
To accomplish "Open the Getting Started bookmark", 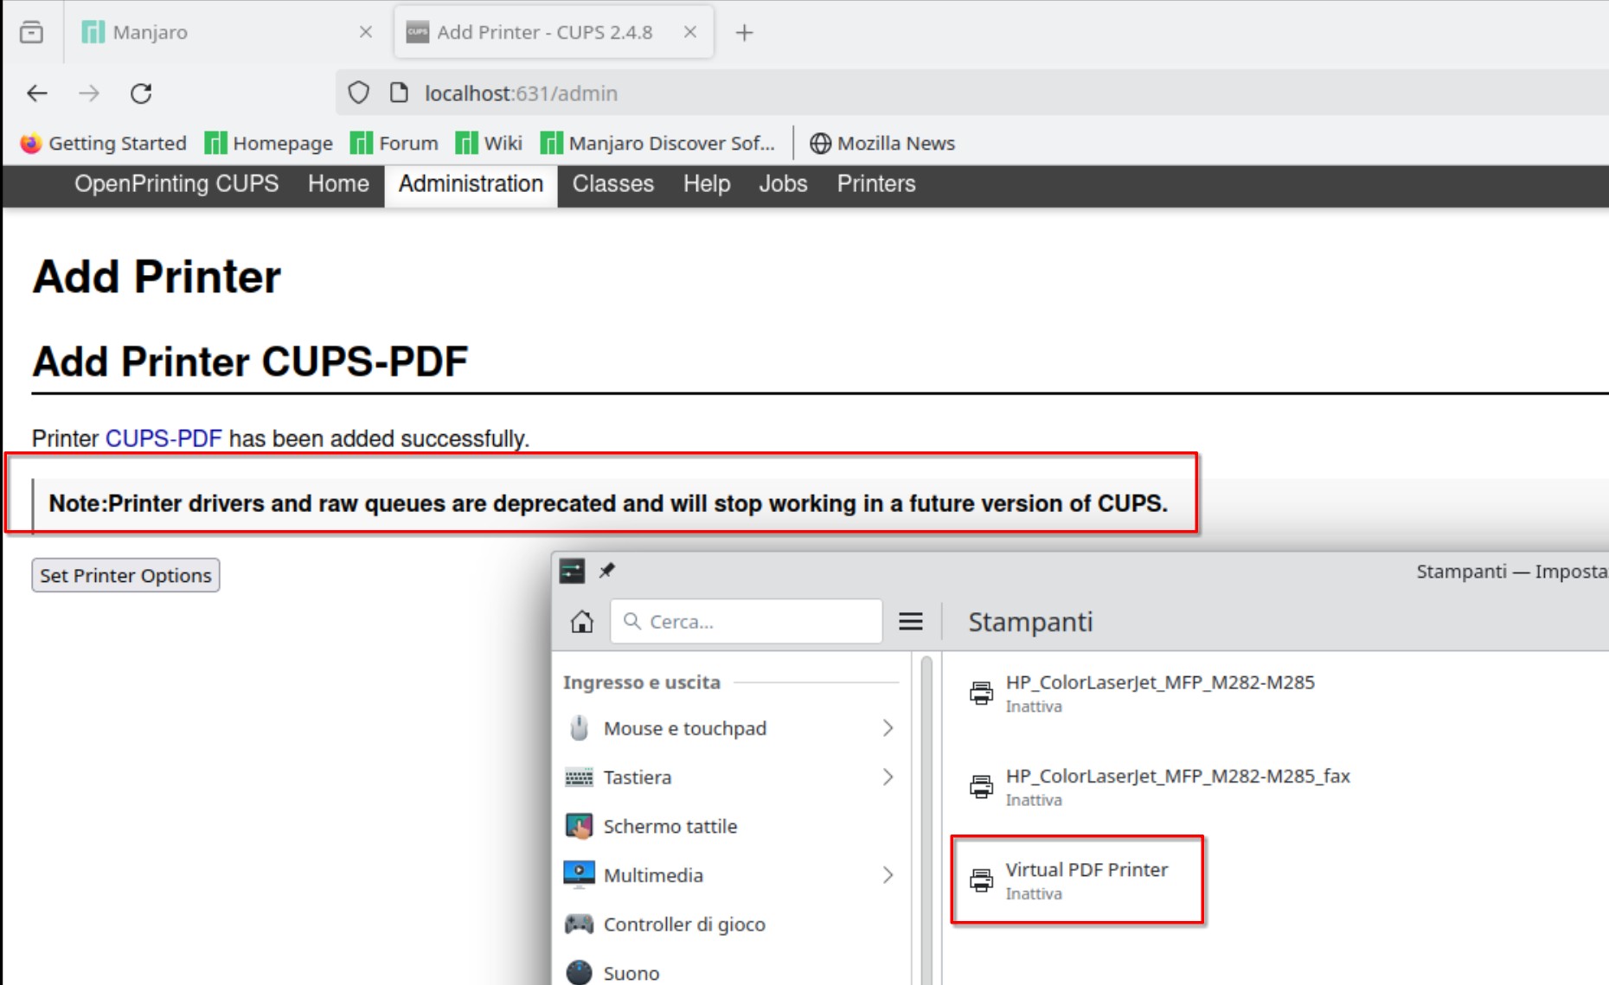I will coord(104,144).
